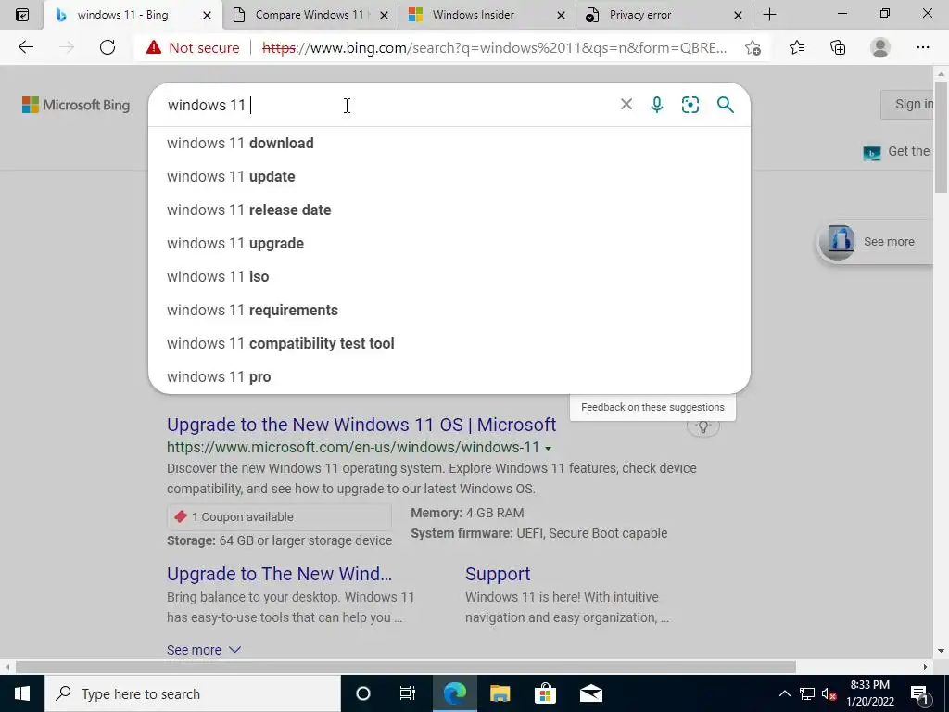Switch to the Privacy error tab
Screen dimensions: 949x712
pos(640,15)
